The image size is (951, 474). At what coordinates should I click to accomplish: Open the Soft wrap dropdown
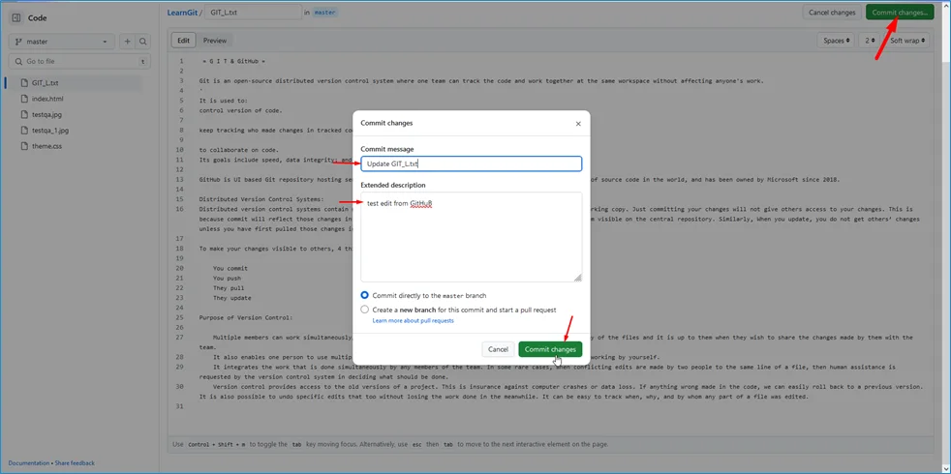[x=906, y=41]
